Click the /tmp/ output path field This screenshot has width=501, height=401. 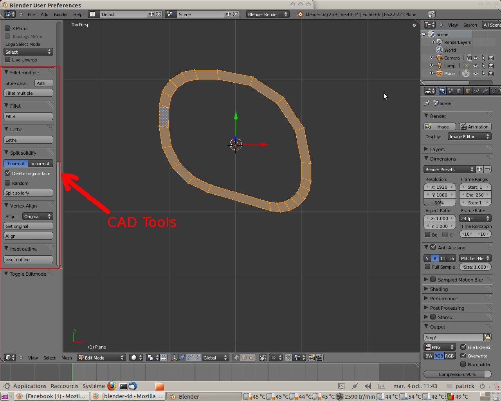point(454,337)
